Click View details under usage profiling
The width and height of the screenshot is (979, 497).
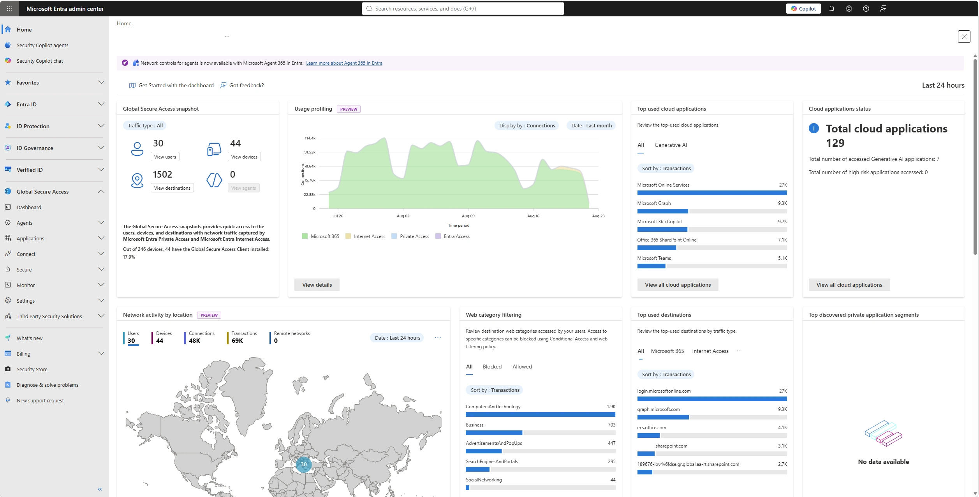coord(317,285)
